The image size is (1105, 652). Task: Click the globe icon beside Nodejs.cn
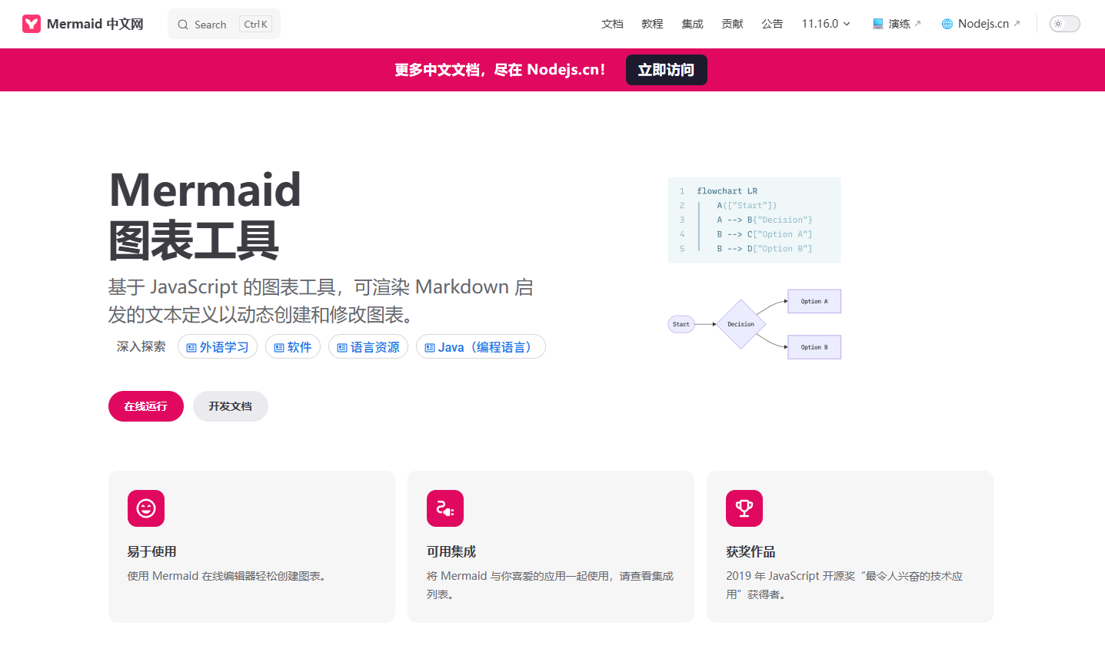[x=947, y=24]
